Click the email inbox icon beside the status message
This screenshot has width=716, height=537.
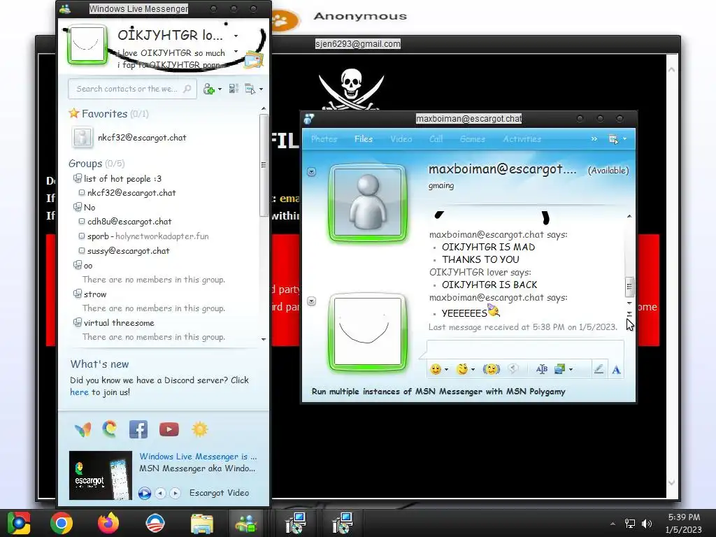point(254,60)
